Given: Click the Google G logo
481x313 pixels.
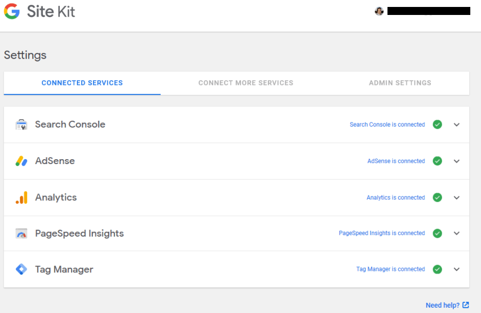Looking at the screenshot, I should point(12,11).
